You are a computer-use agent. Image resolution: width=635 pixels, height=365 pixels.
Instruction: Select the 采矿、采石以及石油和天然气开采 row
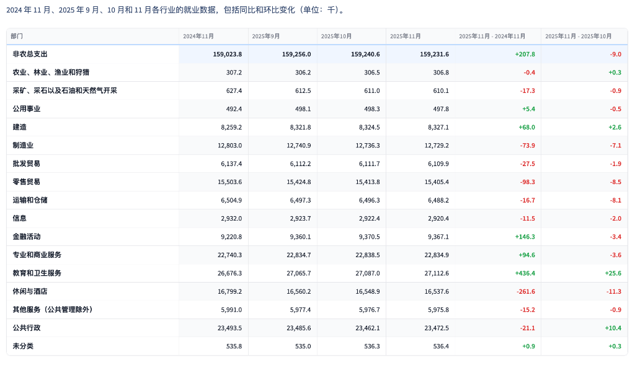coord(64,90)
